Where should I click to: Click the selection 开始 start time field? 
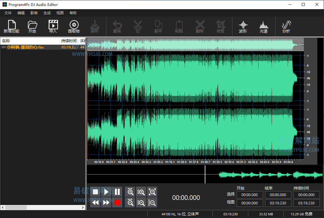pos(250,195)
